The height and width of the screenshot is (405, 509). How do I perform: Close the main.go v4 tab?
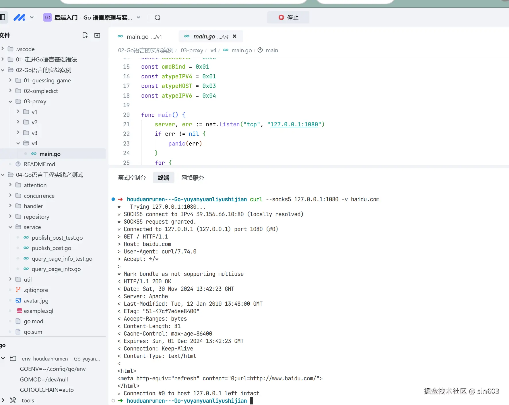click(234, 36)
